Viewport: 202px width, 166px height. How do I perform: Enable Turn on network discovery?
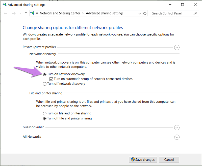click(45, 74)
